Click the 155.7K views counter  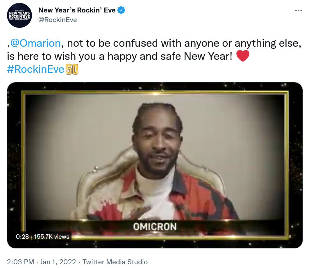coord(52,237)
